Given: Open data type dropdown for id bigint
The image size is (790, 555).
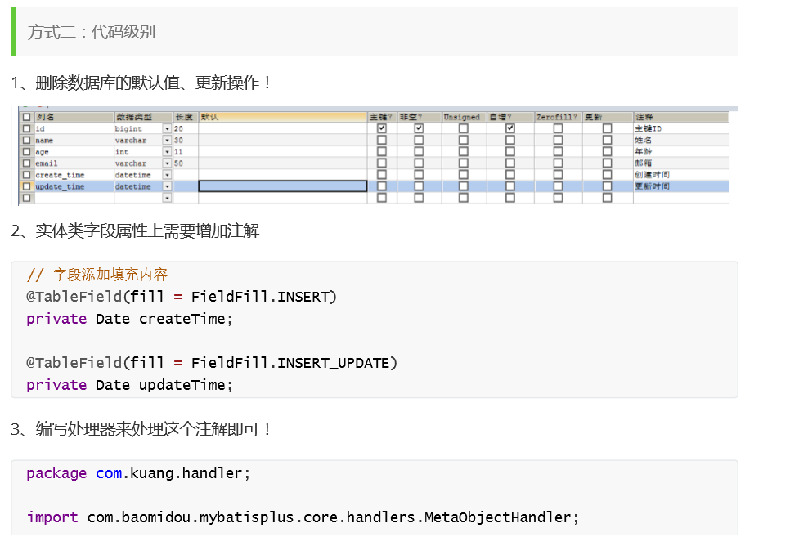Looking at the screenshot, I should tap(167, 128).
